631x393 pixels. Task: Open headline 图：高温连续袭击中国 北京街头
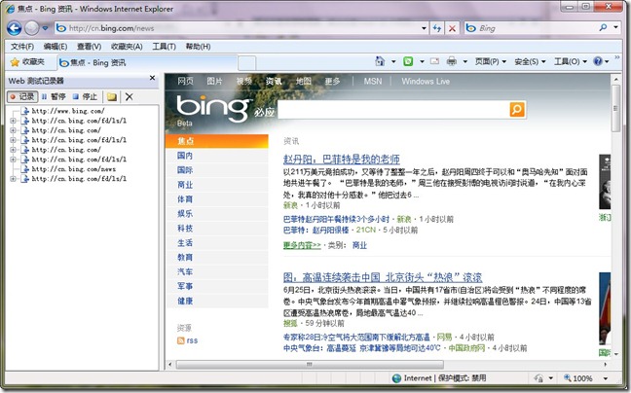click(383, 277)
